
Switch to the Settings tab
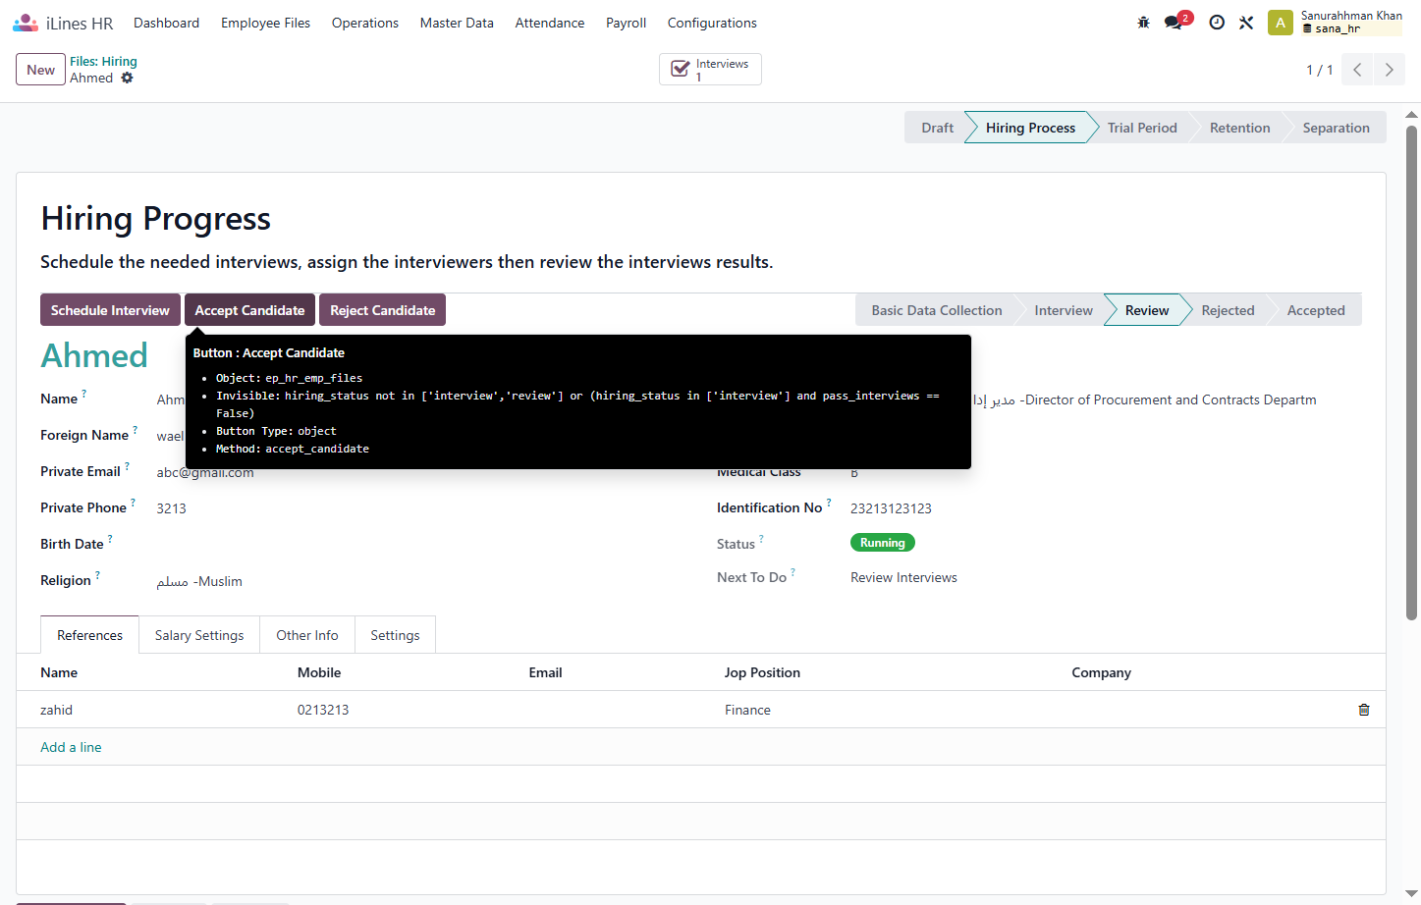395,635
